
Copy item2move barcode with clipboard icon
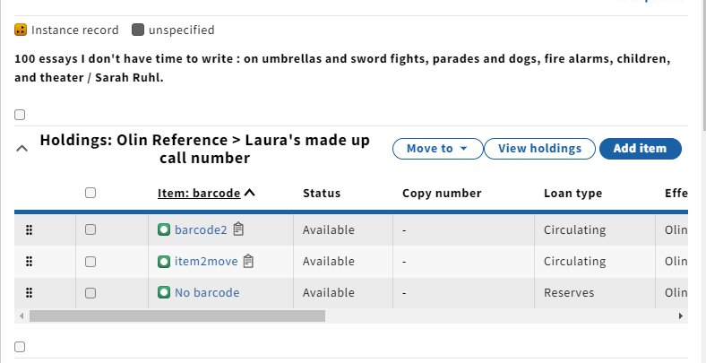coord(248,261)
